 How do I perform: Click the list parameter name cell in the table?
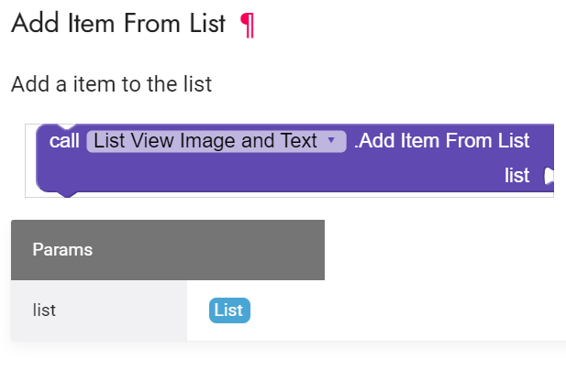99,310
